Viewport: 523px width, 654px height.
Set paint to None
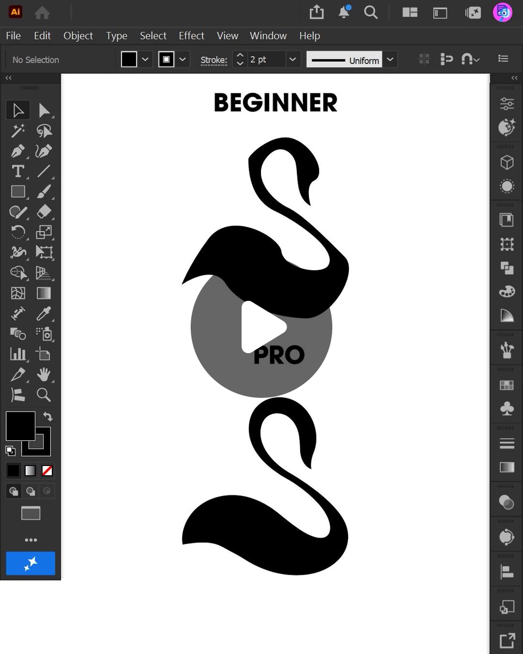pyautogui.click(x=47, y=470)
